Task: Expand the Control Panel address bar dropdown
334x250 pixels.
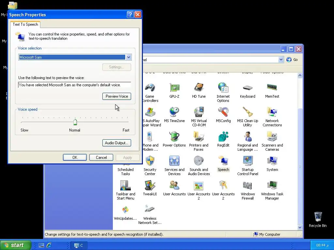Action: click(x=281, y=60)
